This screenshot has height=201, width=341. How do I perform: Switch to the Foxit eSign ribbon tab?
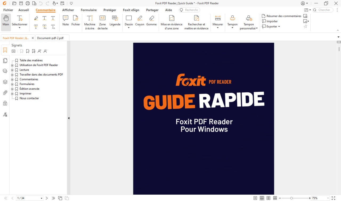(131, 10)
